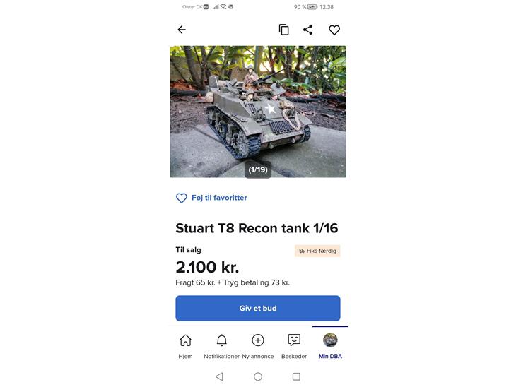Select the 'Min DBA' profile tab
Screen dimensions: 516x387
tap(330, 346)
